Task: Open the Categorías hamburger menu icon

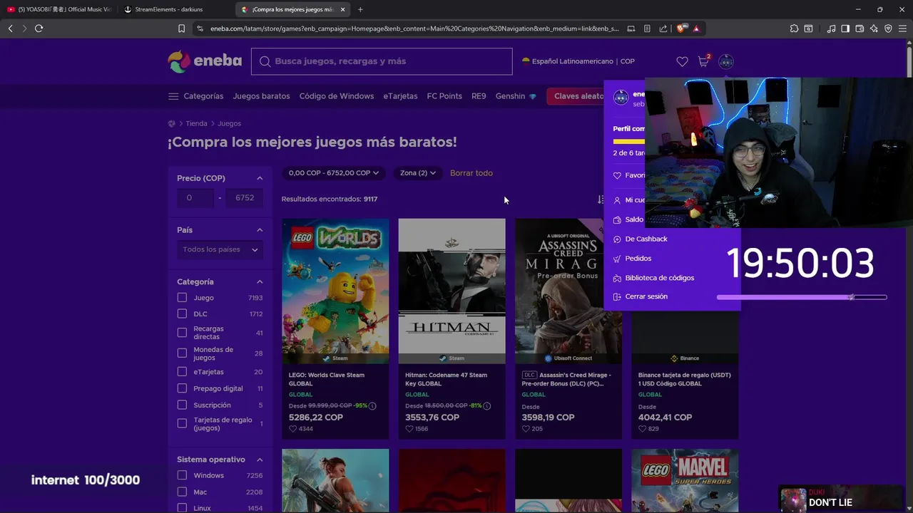Action: coord(173,96)
